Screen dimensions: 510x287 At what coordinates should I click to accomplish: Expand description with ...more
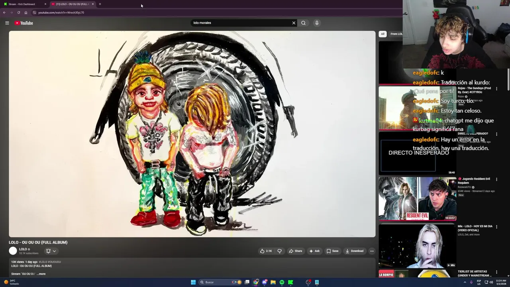(x=41, y=274)
